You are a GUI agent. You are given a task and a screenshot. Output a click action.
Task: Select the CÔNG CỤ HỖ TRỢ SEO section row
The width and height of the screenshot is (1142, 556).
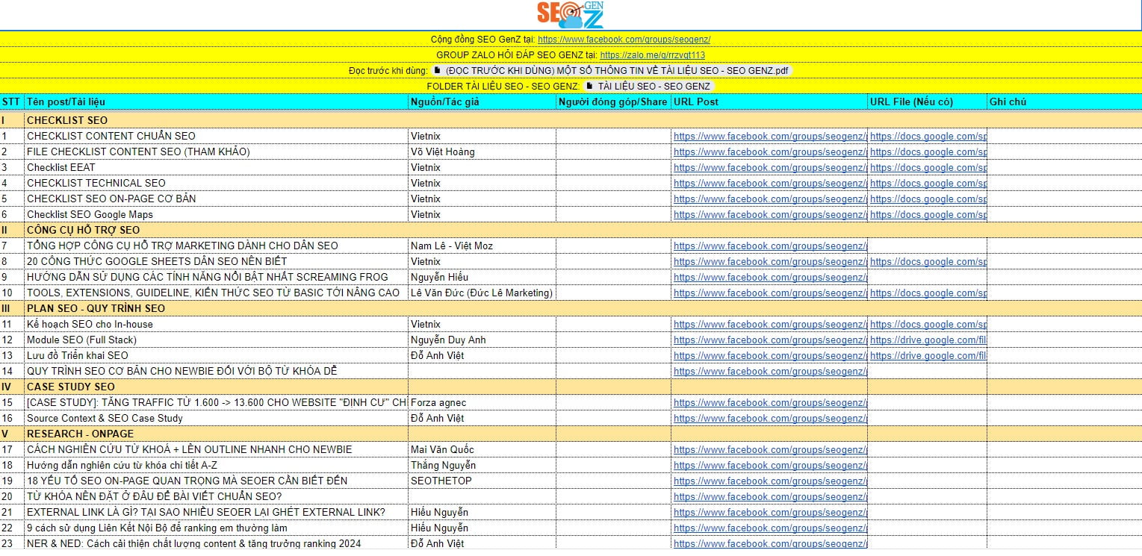tap(571, 230)
